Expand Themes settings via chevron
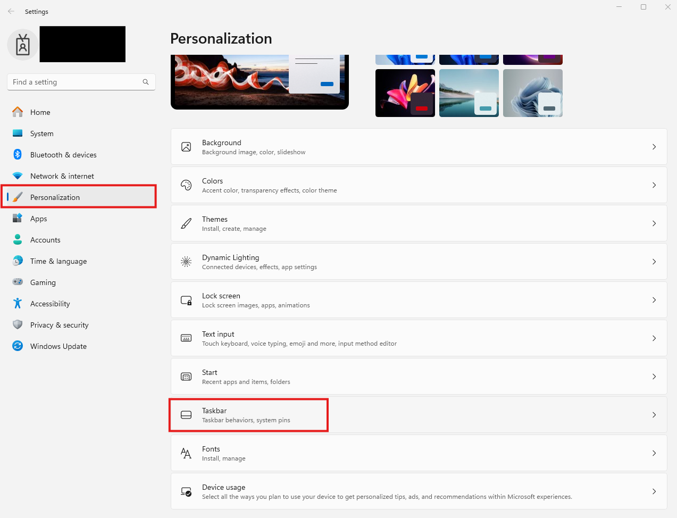 pyautogui.click(x=654, y=223)
